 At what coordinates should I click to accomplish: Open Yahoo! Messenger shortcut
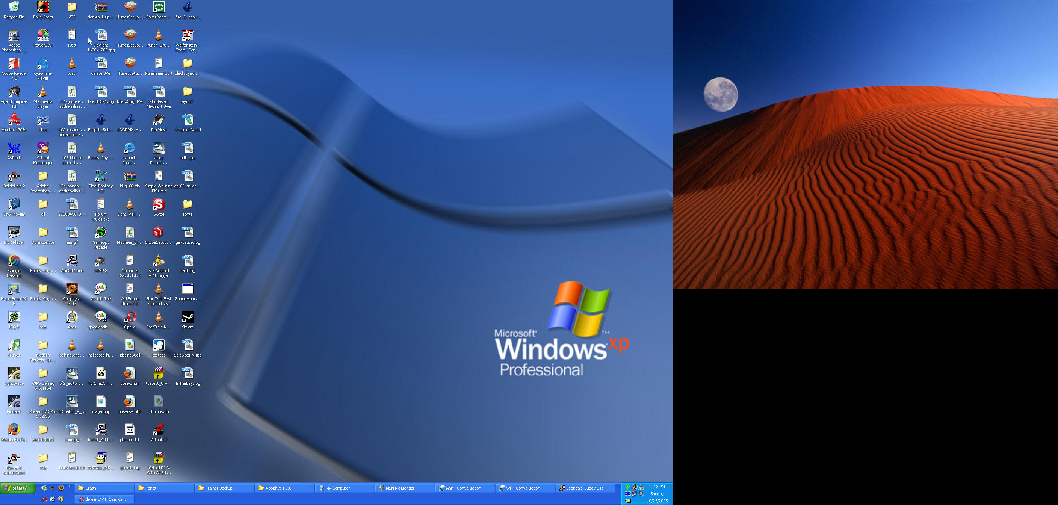pos(43,154)
